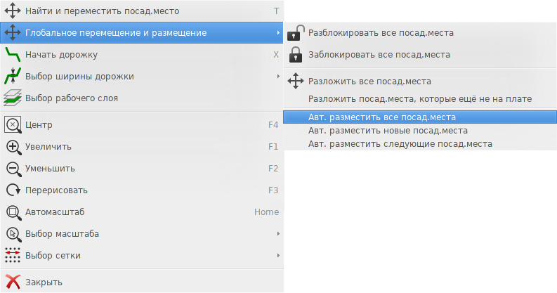Click the auto-zoom icon beside Автомасштаб

13,212
